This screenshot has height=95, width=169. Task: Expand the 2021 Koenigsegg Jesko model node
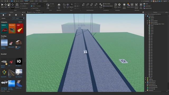coord(147,24)
